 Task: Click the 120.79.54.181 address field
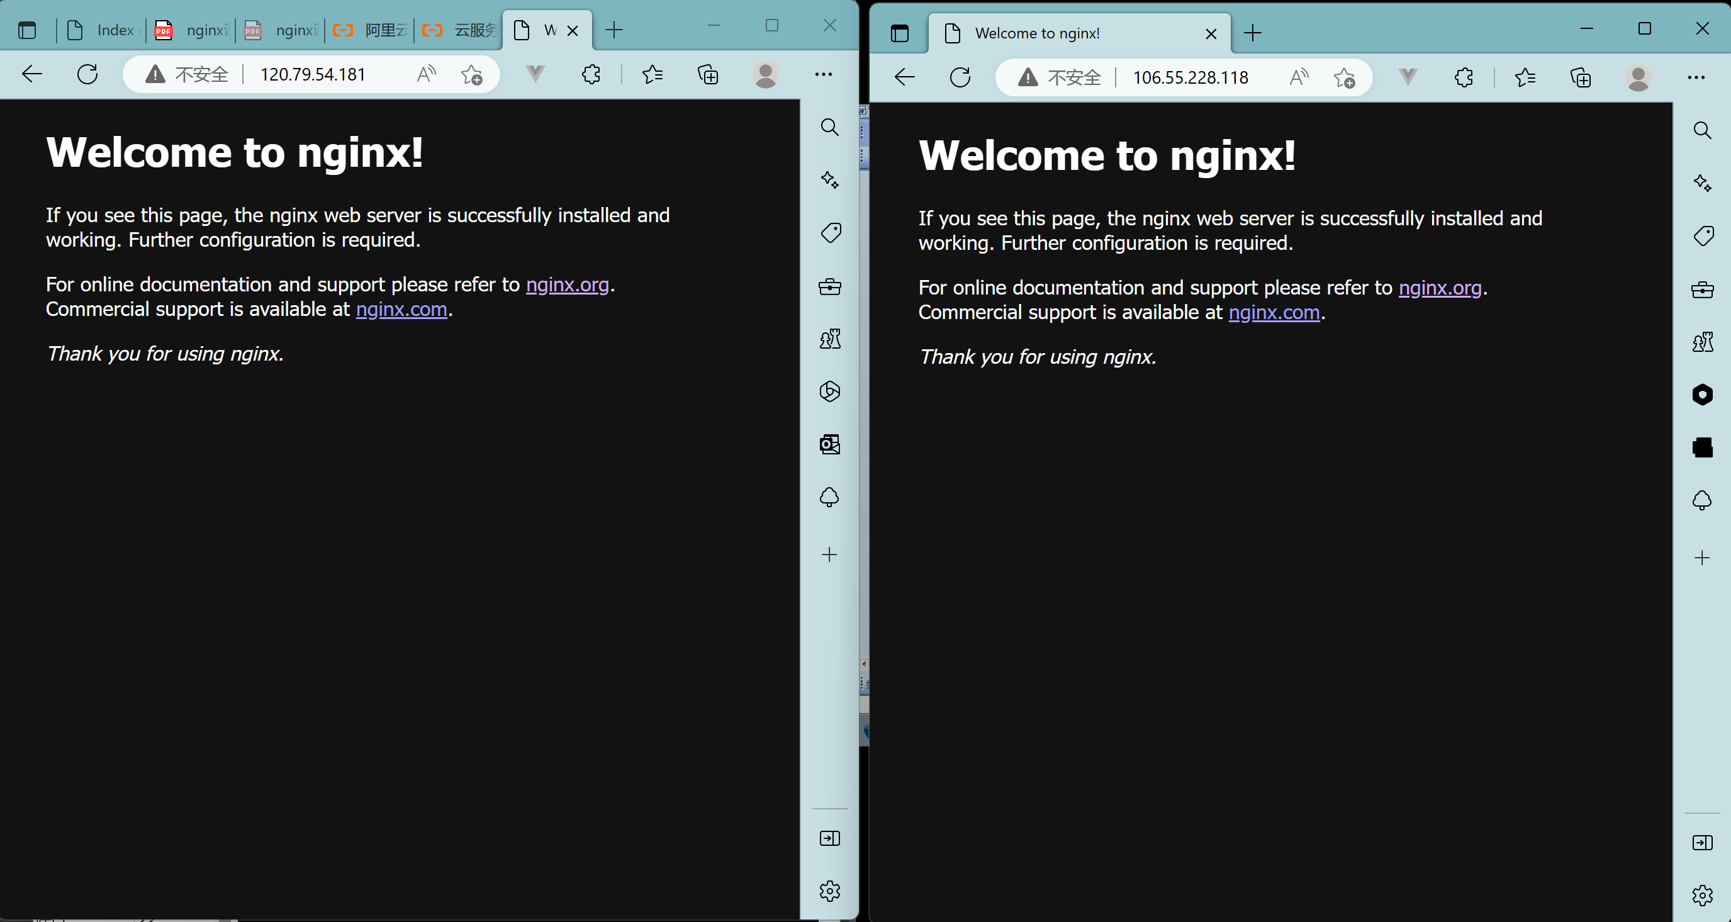coord(313,74)
